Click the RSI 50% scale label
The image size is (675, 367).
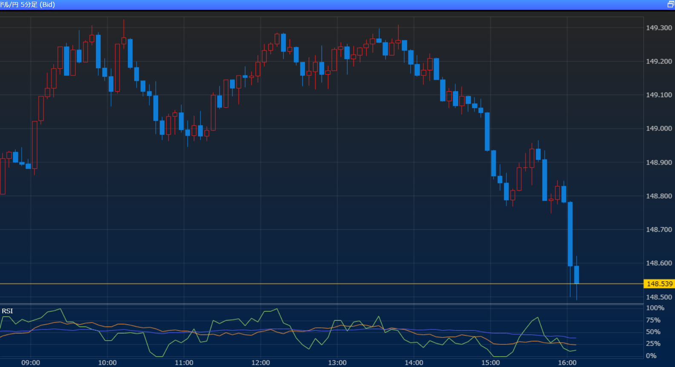click(653, 332)
